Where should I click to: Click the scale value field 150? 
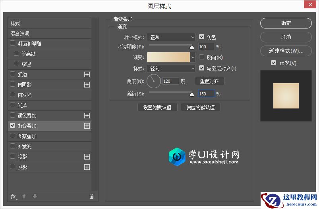[206, 94]
